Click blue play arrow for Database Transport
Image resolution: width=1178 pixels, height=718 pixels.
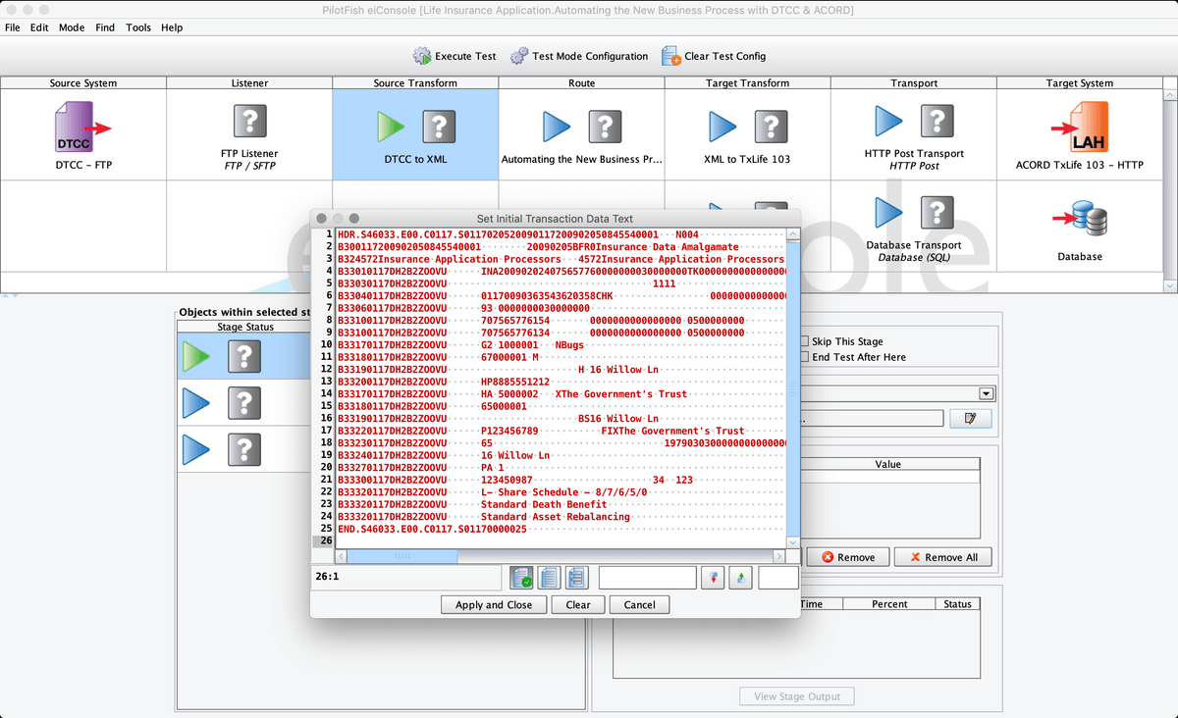(x=889, y=212)
